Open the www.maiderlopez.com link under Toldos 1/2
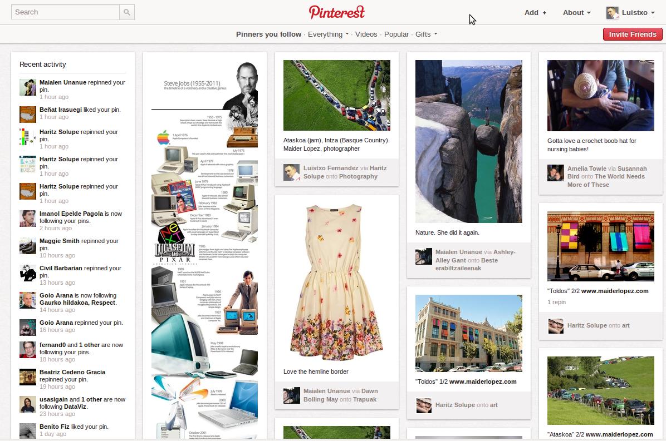 (482, 381)
